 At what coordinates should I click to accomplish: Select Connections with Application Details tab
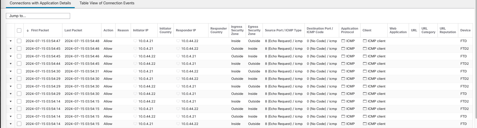tap(40, 3)
